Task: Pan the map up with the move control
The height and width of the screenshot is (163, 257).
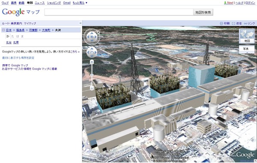Action: tap(92, 49)
